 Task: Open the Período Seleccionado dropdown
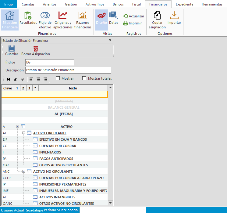pyautogui.click(x=144, y=210)
